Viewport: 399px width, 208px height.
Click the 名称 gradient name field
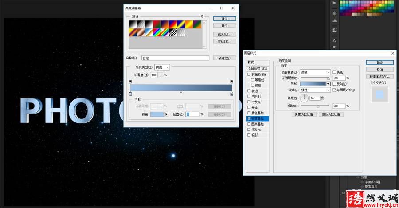(175, 58)
